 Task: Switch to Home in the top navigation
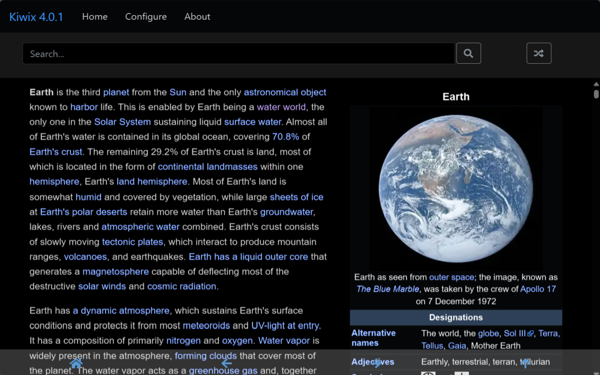coord(95,16)
